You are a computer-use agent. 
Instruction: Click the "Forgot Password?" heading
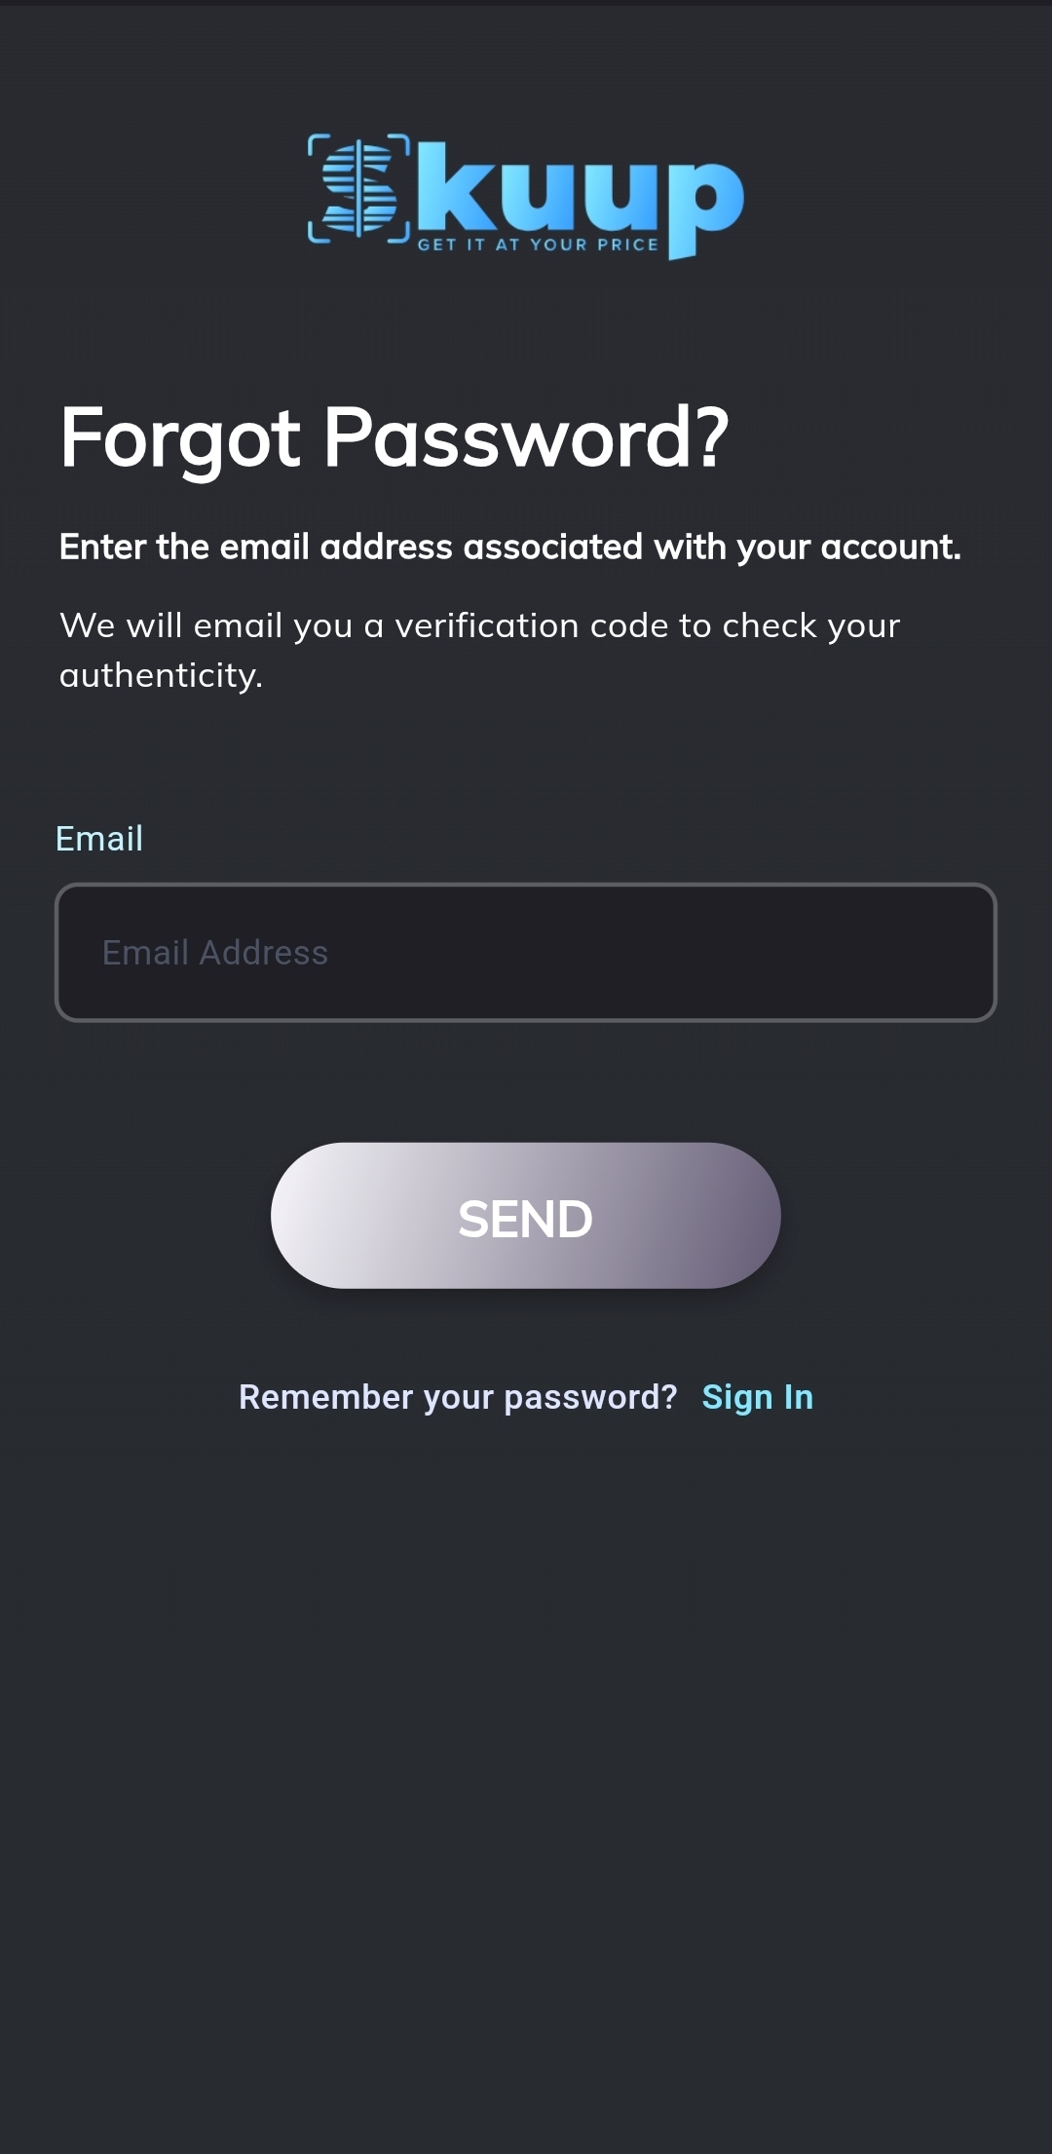394,438
